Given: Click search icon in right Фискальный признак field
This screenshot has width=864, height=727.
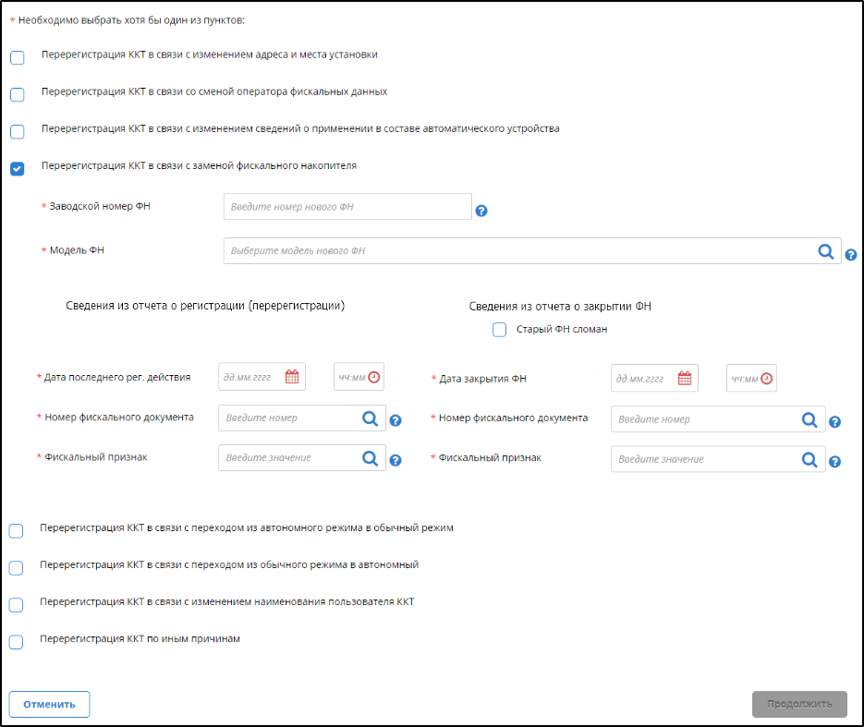Looking at the screenshot, I should (x=809, y=459).
